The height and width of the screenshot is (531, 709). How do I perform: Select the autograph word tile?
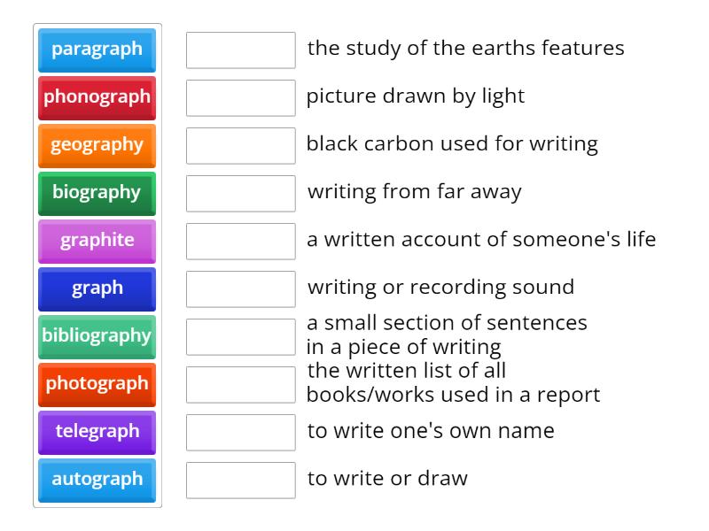(96, 480)
